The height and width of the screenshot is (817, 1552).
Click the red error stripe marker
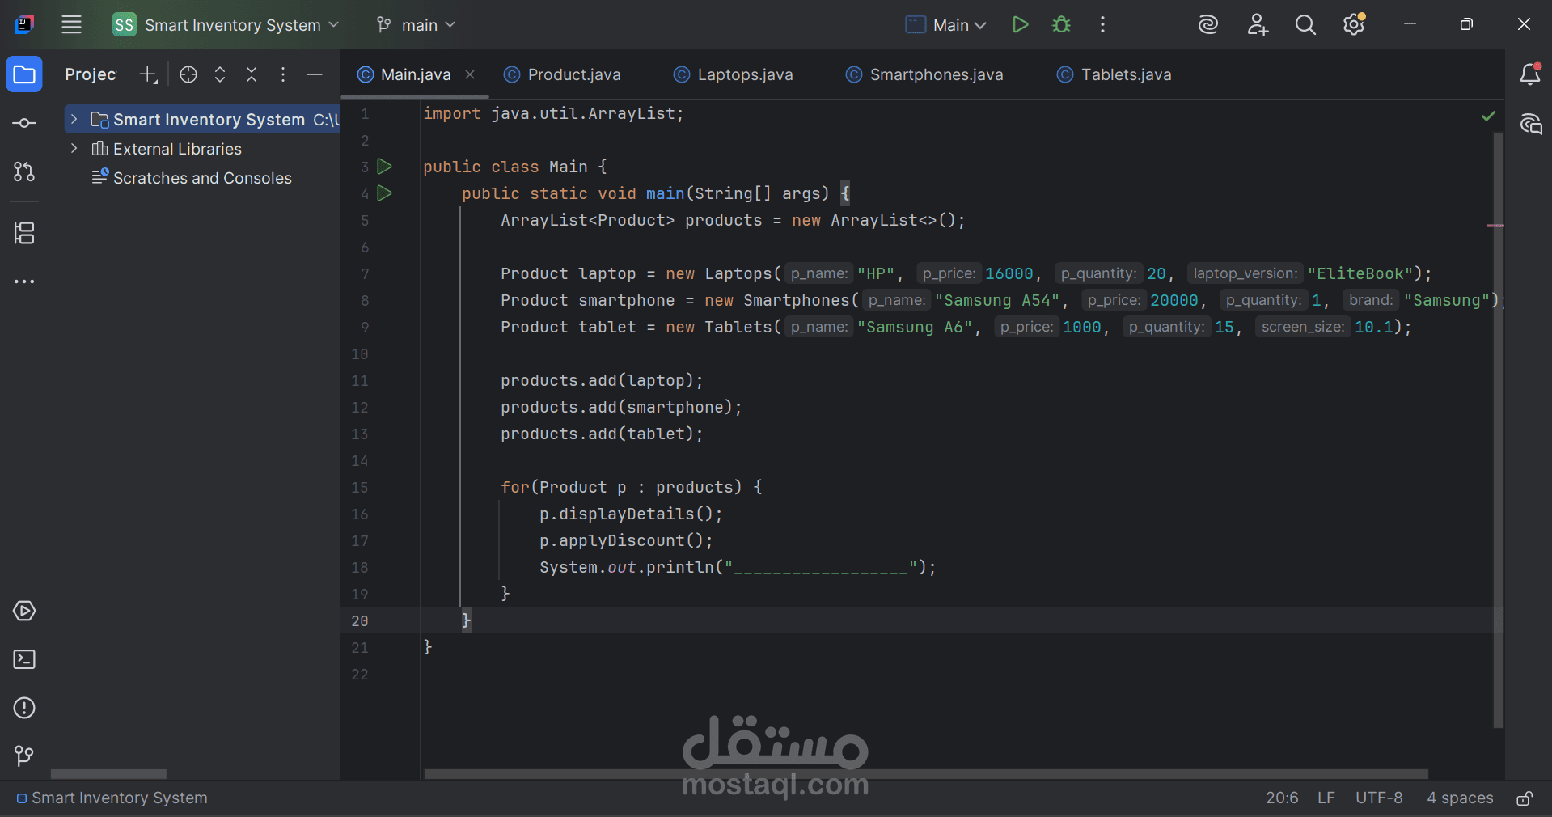click(1495, 226)
